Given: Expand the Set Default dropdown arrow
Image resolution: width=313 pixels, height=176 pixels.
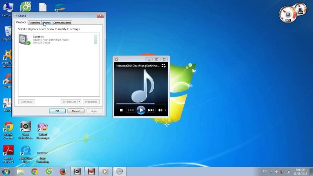Looking at the screenshot, I should click(x=79, y=102).
